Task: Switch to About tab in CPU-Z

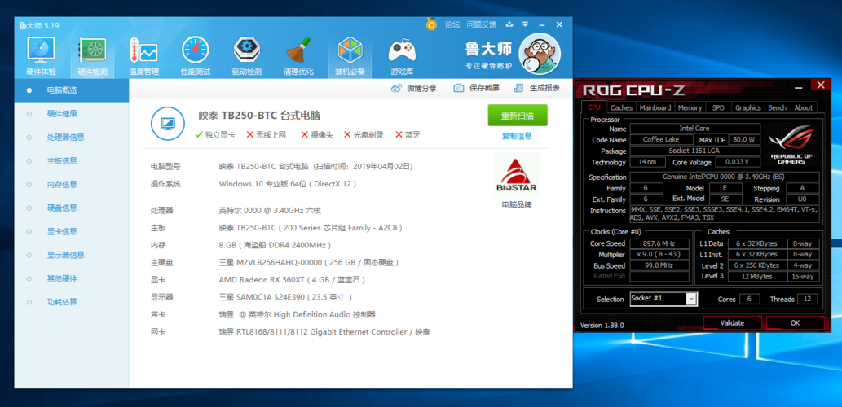Action: point(804,107)
